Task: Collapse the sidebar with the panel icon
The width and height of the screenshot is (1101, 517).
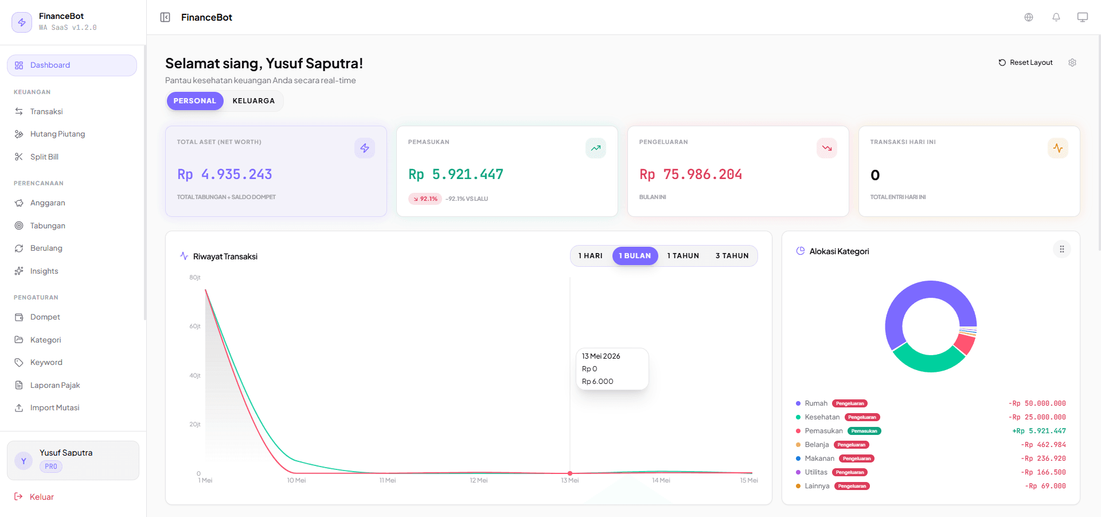Action: pos(165,17)
